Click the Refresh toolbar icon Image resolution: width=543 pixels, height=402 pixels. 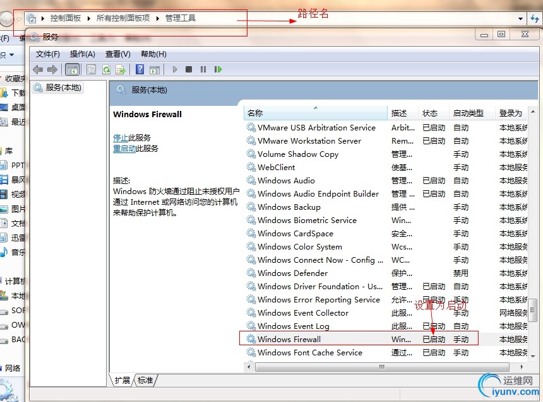tap(106, 69)
